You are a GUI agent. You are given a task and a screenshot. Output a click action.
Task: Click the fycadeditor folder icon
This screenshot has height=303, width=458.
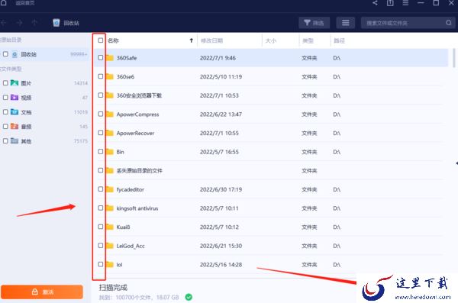point(109,189)
